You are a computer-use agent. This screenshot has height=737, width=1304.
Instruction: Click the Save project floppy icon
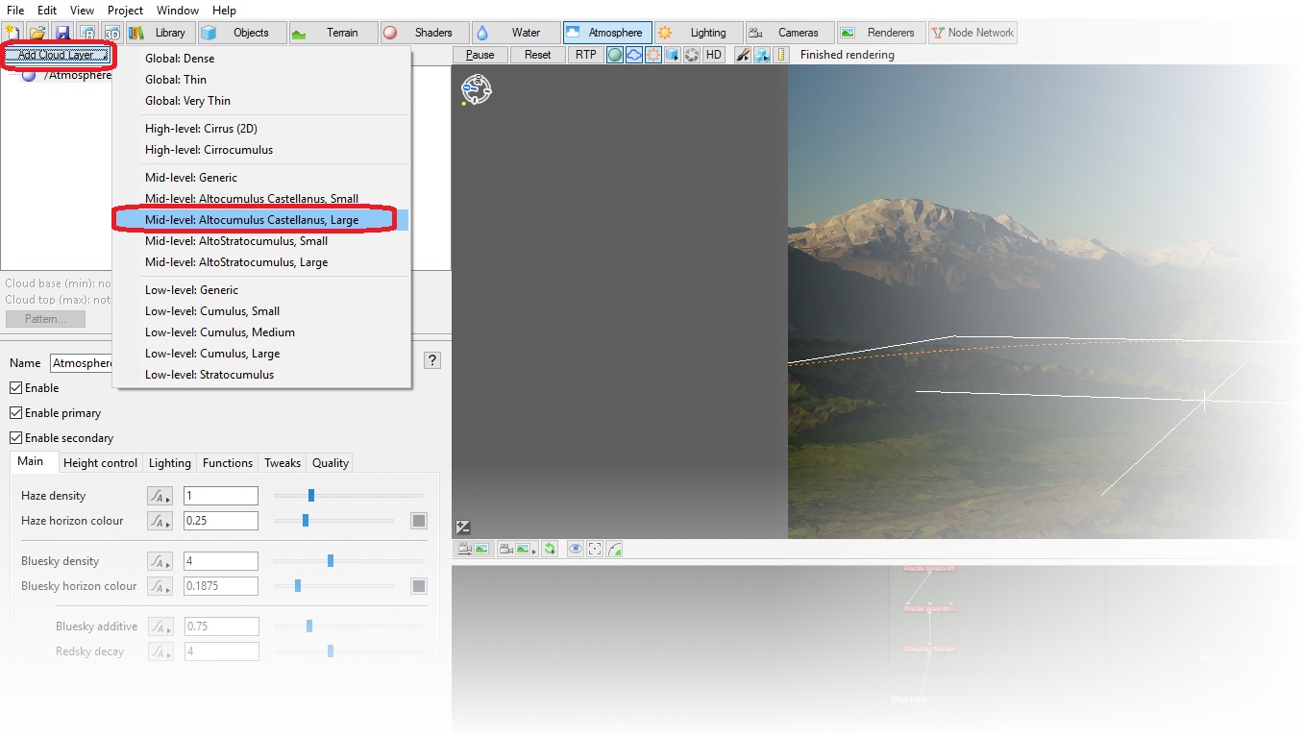coord(62,33)
